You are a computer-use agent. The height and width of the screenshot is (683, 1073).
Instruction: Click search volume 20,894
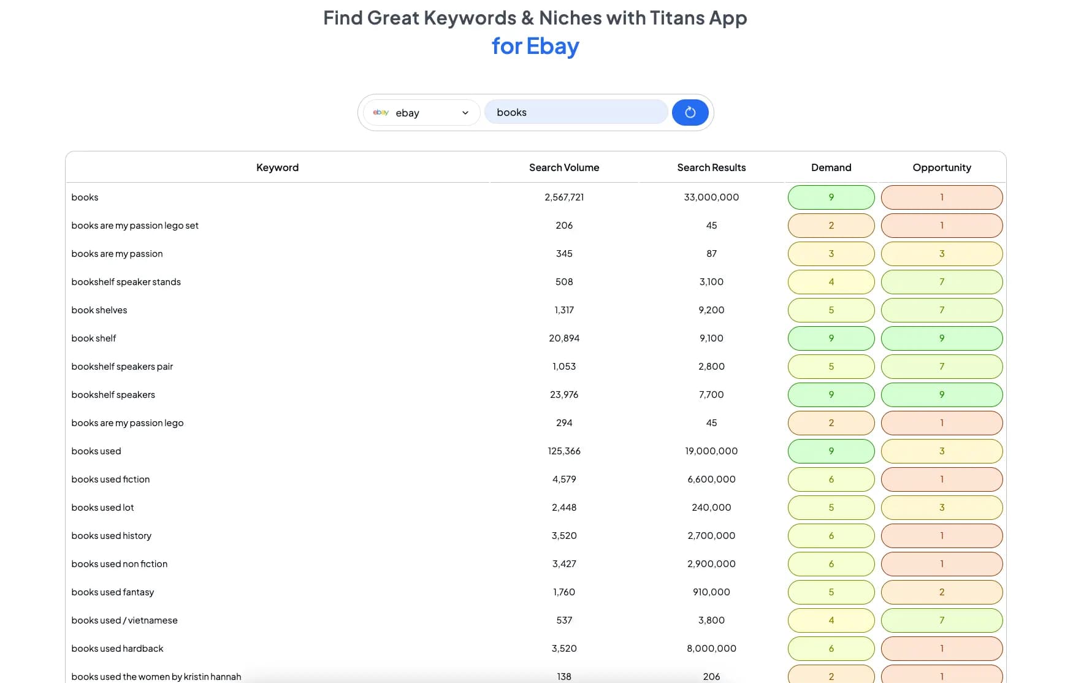pos(564,338)
